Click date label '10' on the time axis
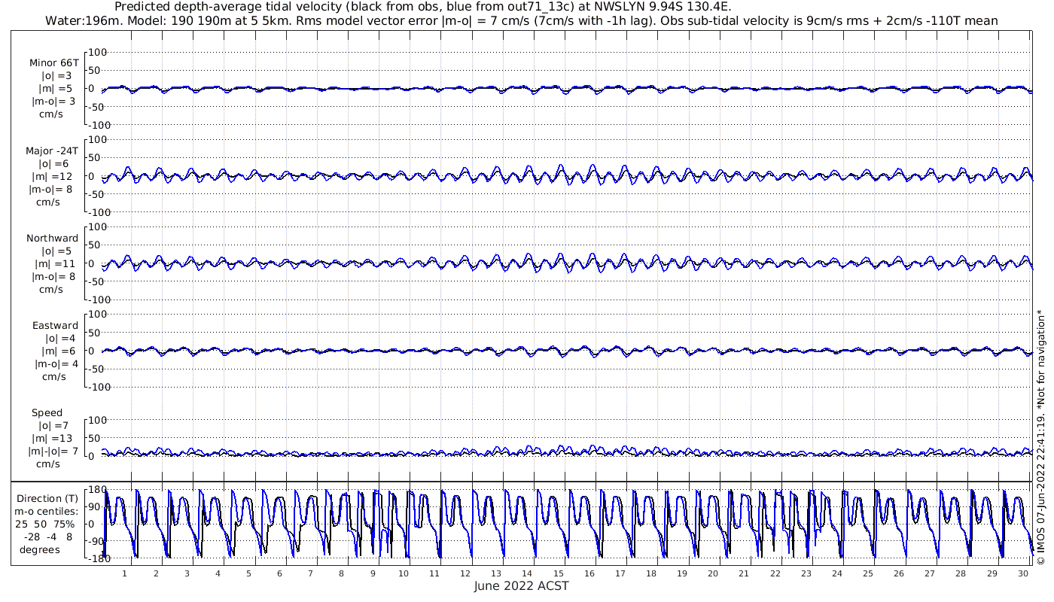The image size is (1054, 602). (404, 573)
